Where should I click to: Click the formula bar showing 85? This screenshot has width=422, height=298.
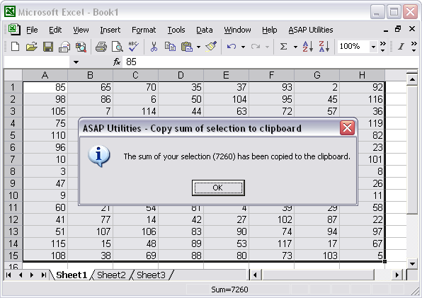[270, 62]
